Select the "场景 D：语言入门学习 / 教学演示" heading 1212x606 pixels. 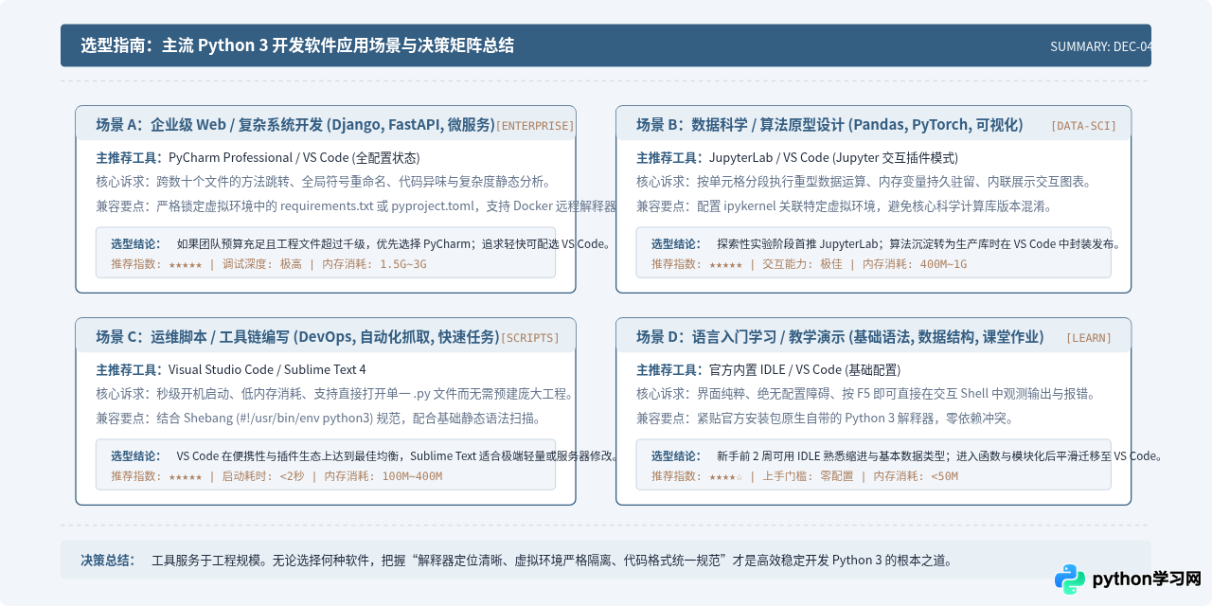pyautogui.click(x=840, y=337)
